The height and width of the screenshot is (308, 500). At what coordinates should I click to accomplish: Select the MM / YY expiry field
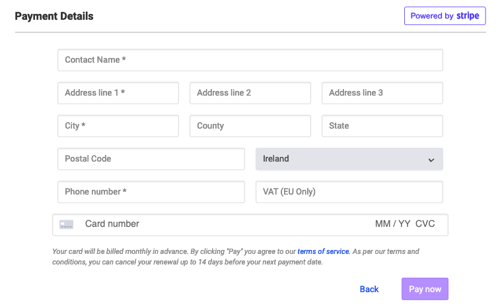click(x=392, y=224)
